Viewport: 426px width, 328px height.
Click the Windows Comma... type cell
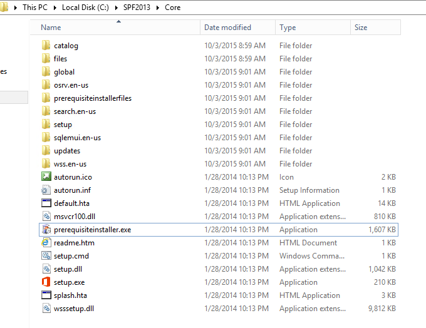pos(312,256)
